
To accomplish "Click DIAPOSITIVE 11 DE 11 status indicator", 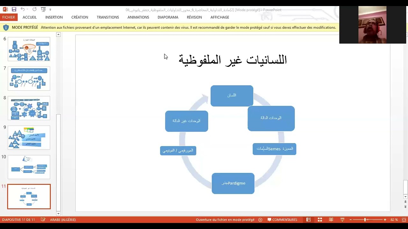I will pyautogui.click(x=18, y=219).
